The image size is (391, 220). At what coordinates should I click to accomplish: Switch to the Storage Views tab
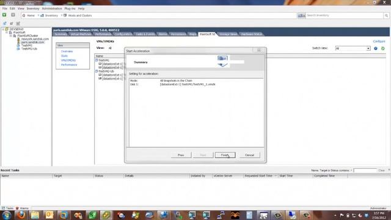coord(228,34)
